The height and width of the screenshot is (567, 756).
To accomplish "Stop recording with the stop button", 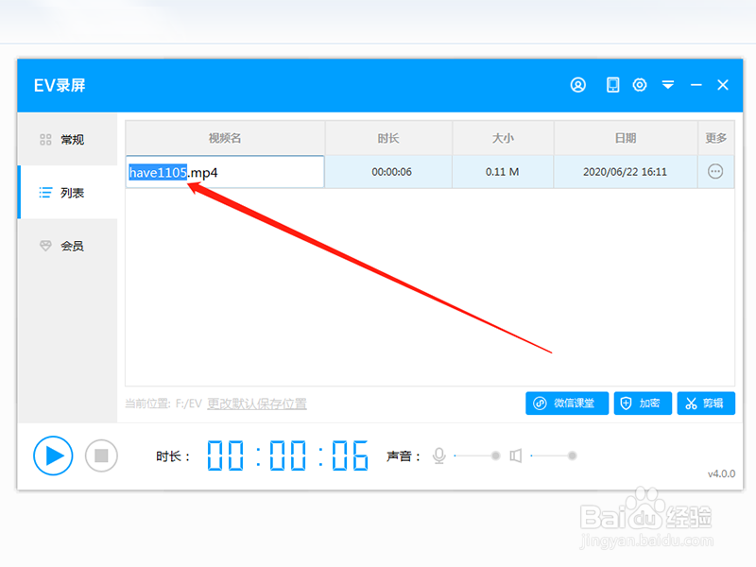I will [101, 455].
